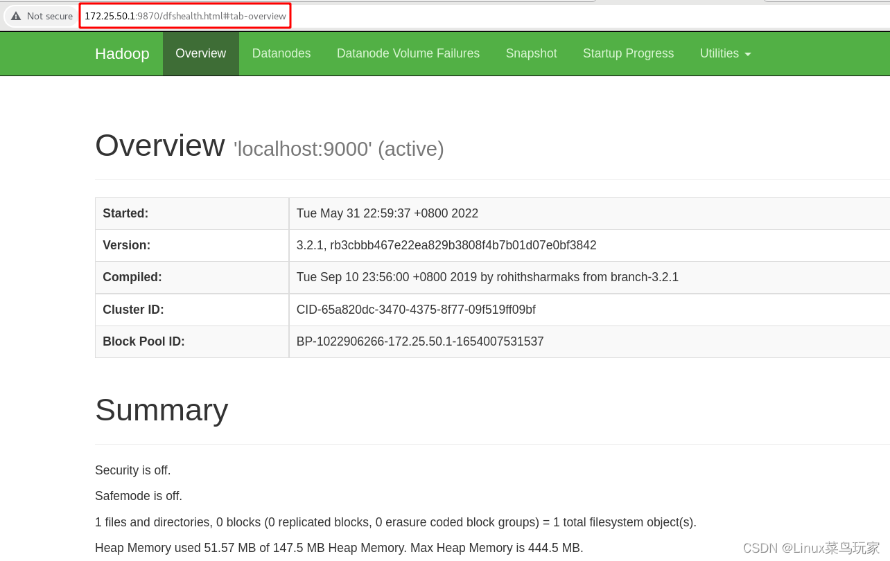Click the 'Security is off.' line
The width and height of the screenshot is (890, 561).
tap(133, 470)
